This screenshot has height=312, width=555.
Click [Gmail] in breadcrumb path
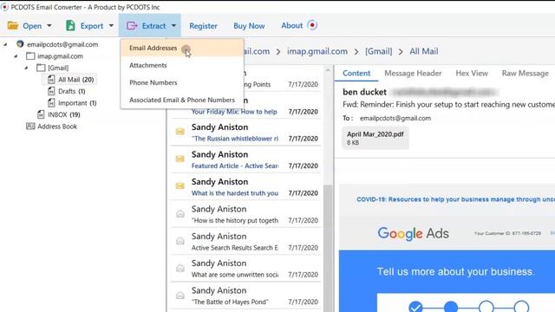[x=378, y=51]
